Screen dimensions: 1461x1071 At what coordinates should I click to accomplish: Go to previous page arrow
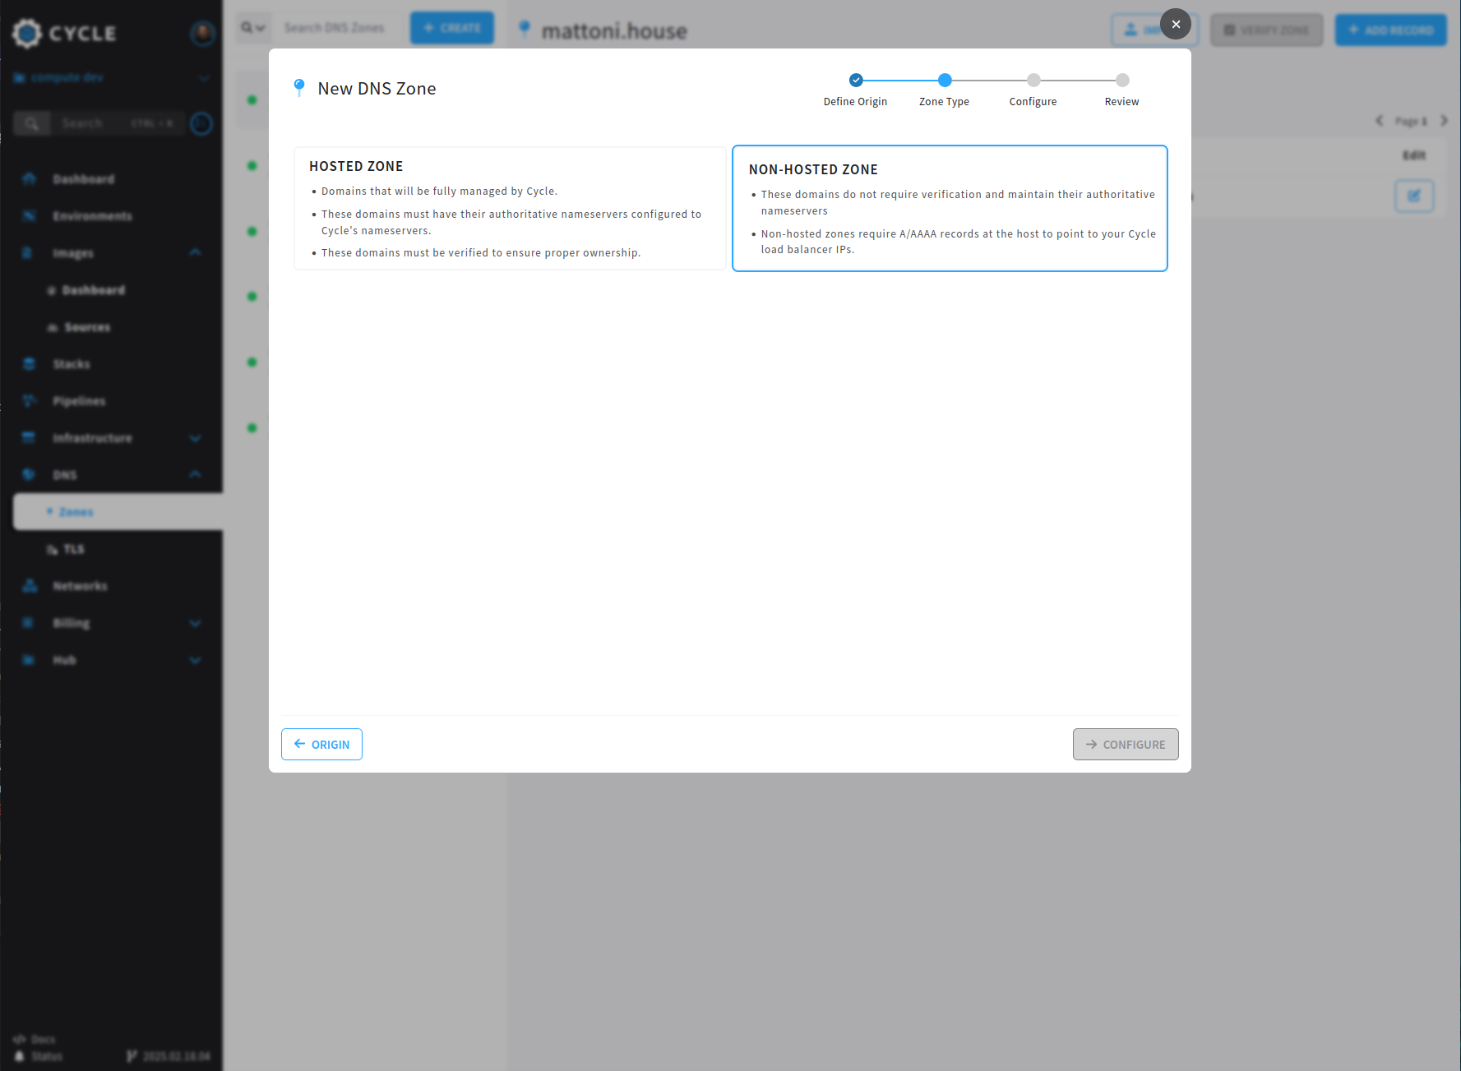click(x=1380, y=121)
